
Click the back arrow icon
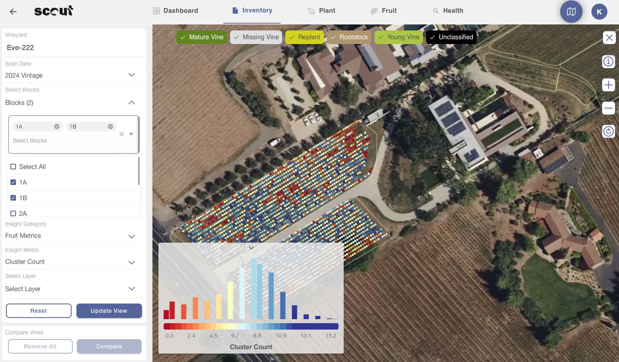[x=13, y=11]
